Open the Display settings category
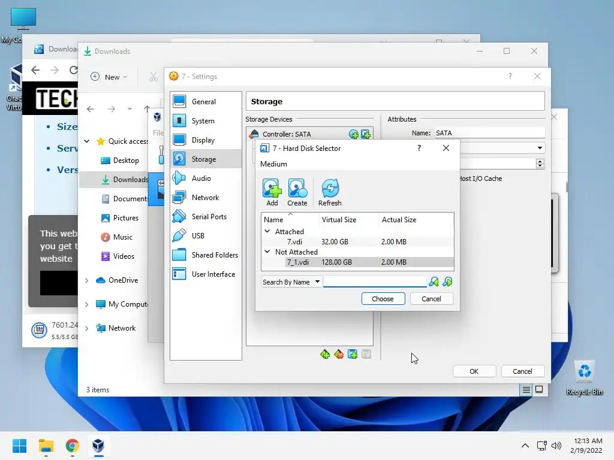Image resolution: width=614 pixels, height=460 pixels. click(x=206, y=140)
